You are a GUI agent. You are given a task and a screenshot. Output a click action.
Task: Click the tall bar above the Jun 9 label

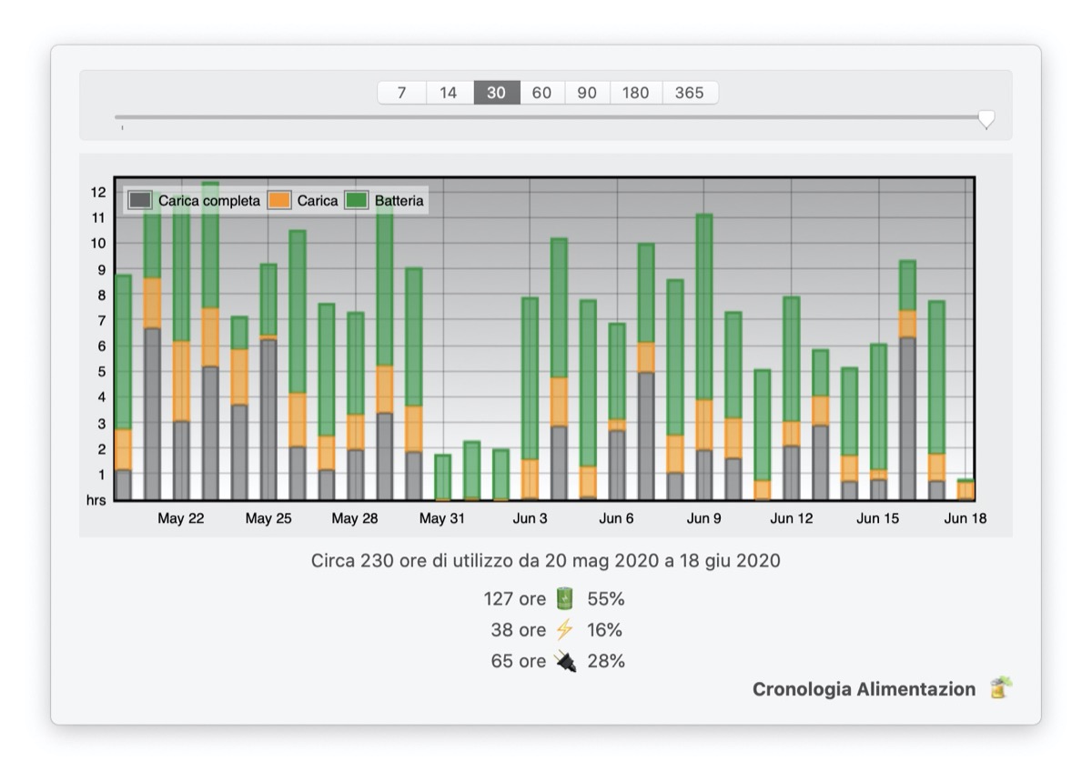(703, 357)
